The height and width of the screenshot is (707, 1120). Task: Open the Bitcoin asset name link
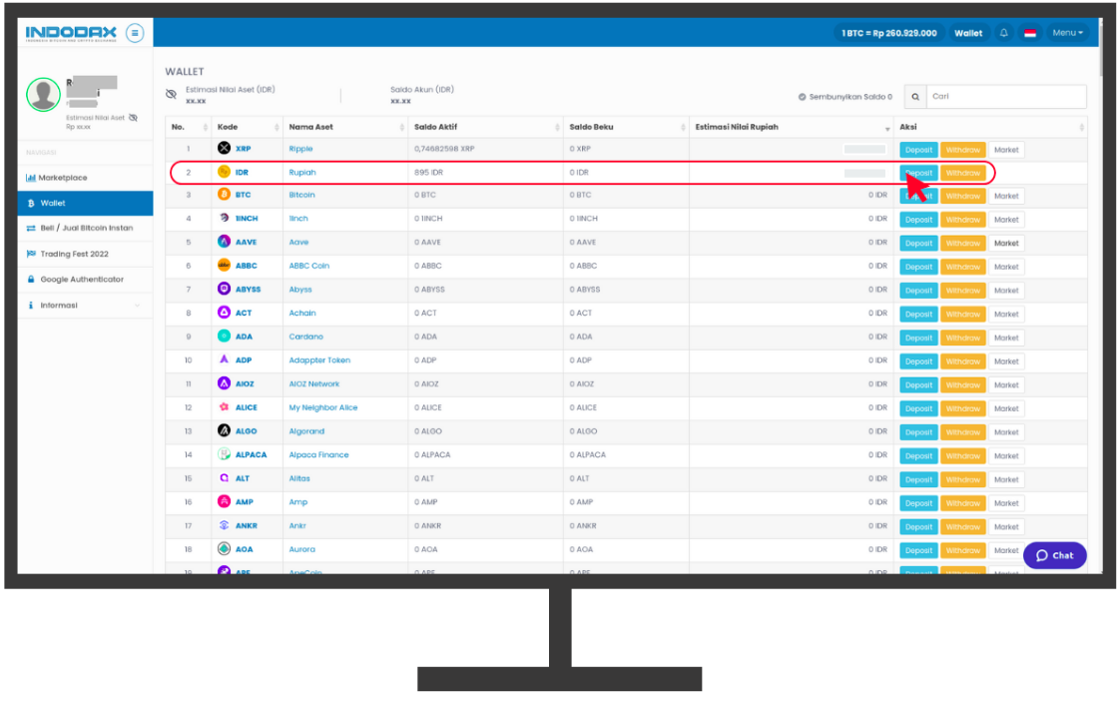301,195
